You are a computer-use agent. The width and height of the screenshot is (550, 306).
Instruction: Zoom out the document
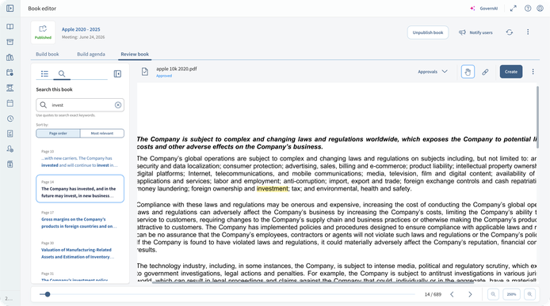pos(493,294)
